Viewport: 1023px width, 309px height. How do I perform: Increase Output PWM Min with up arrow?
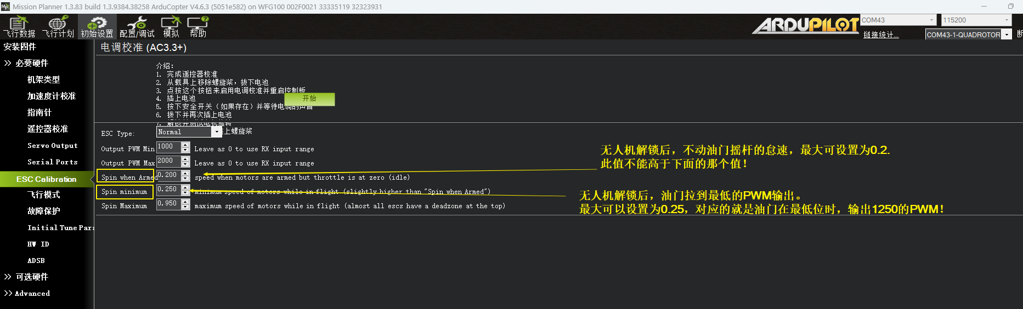(x=185, y=145)
